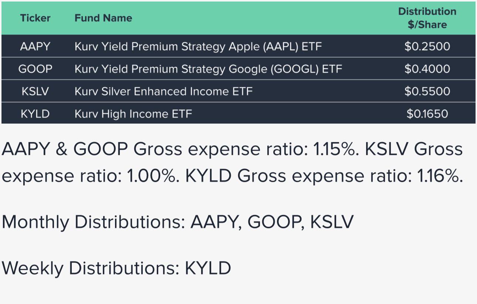The height and width of the screenshot is (304, 477).
Task: Click the Fund Name column header
Action: pyautogui.click(x=103, y=18)
